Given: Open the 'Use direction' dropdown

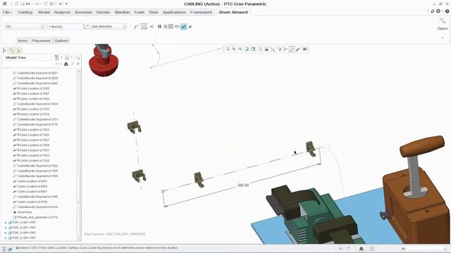Looking at the screenshot, I should pos(125,27).
